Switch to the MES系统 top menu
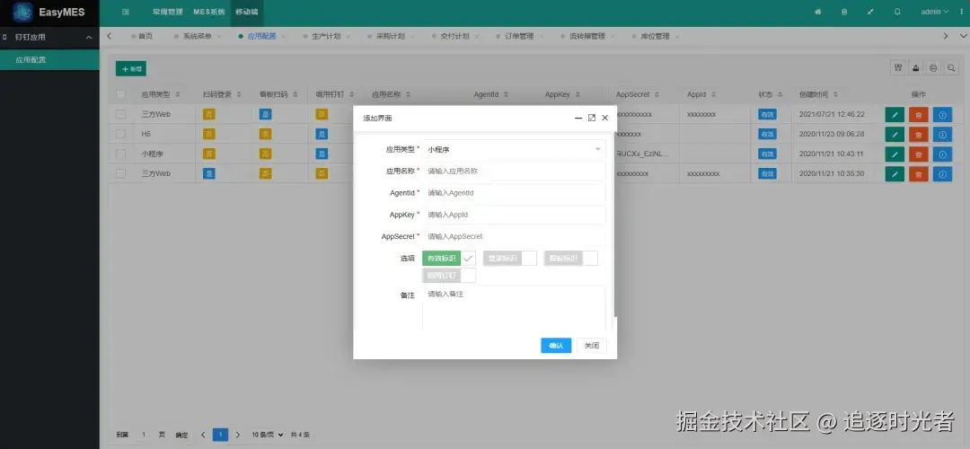Screen dimensions: 970x449 [209, 12]
